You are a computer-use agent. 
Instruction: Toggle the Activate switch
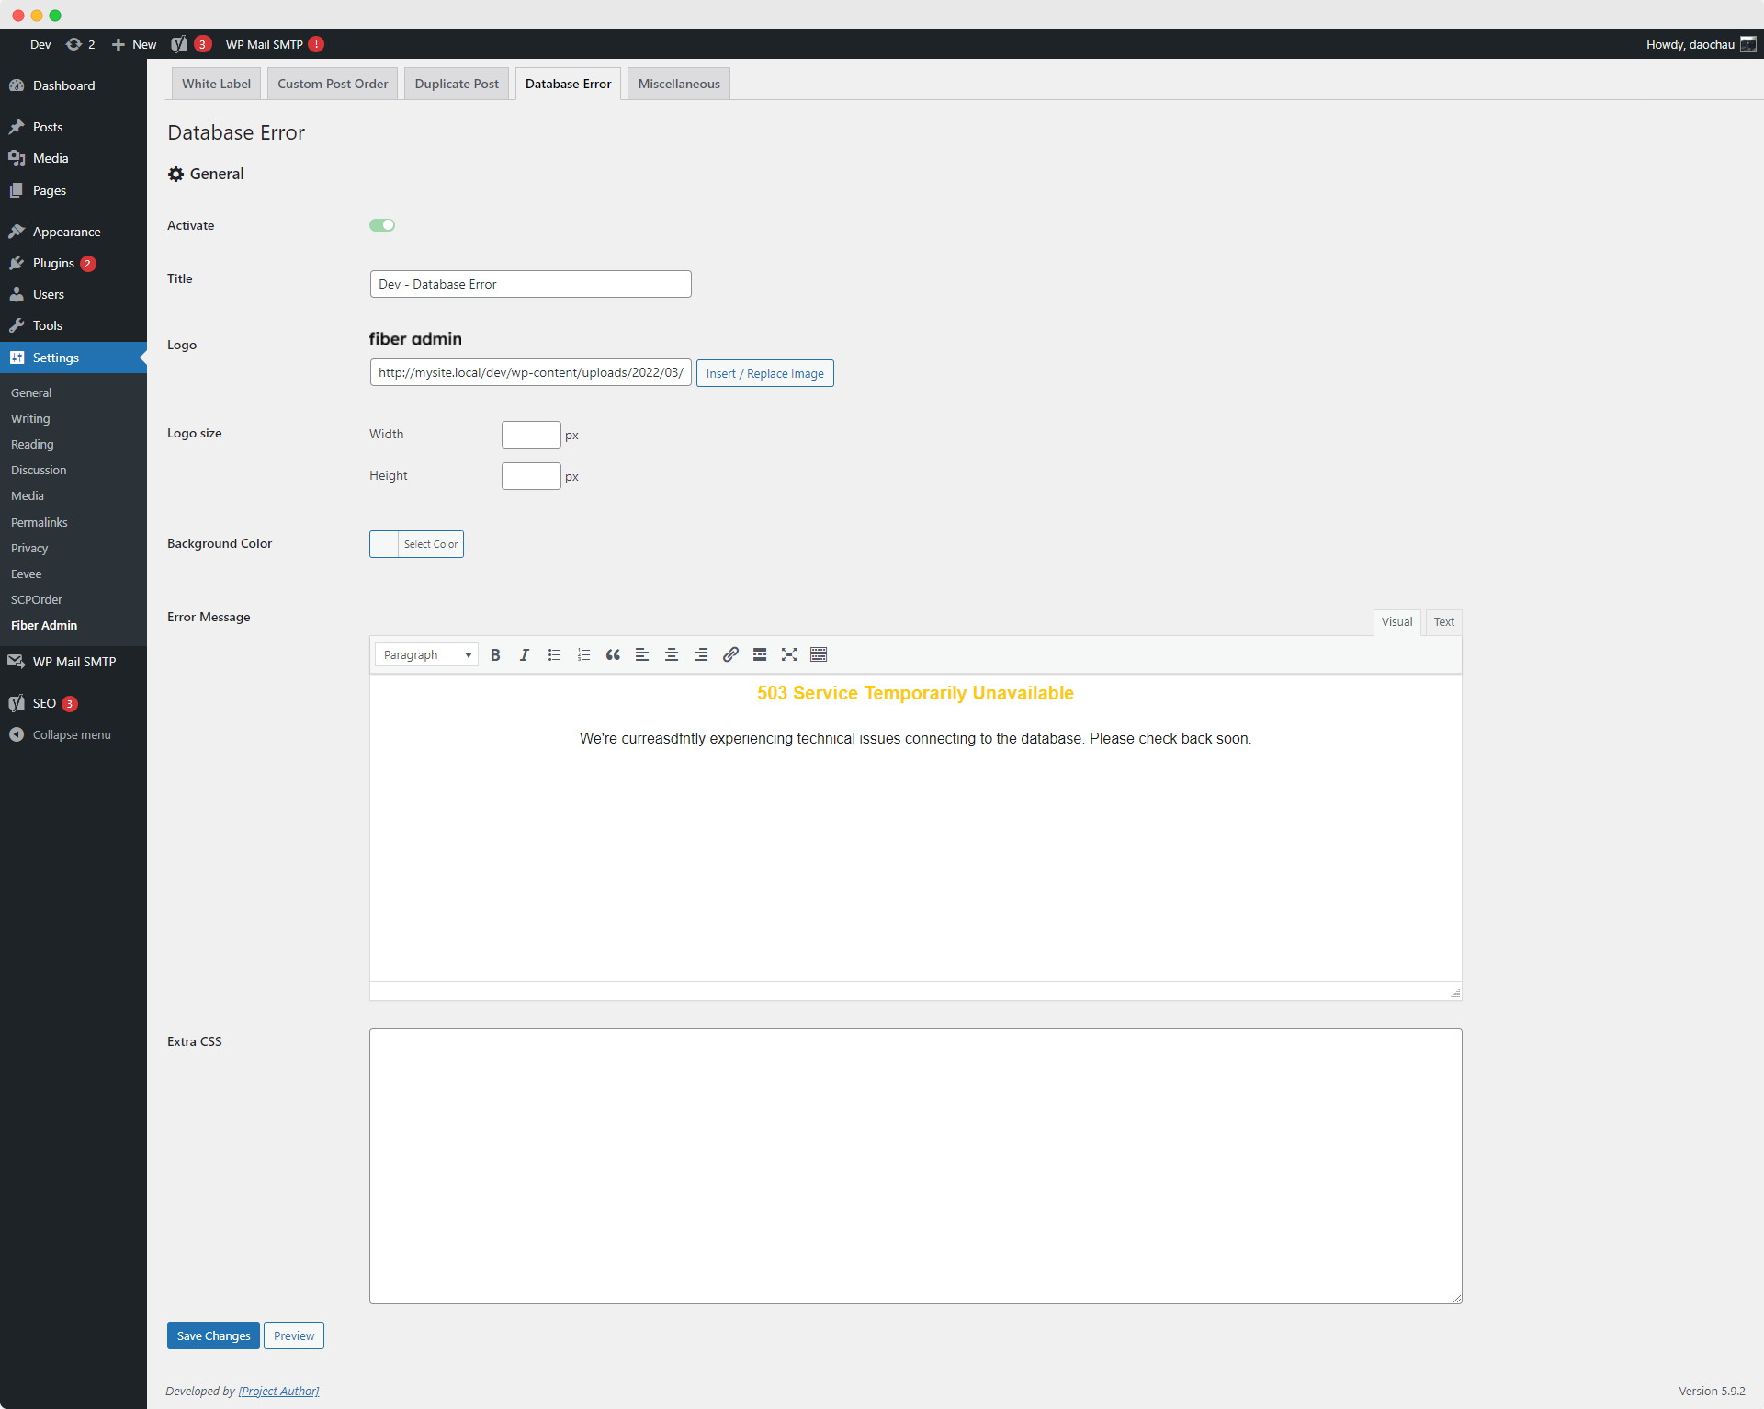pos(382,225)
